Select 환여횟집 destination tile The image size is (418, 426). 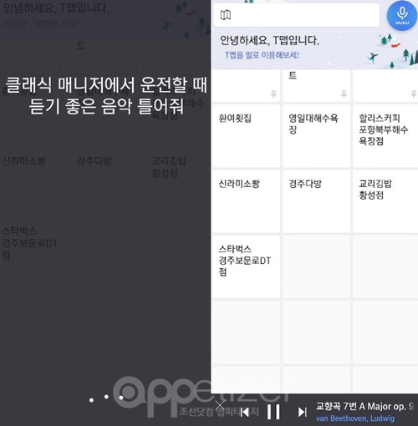coord(247,136)
